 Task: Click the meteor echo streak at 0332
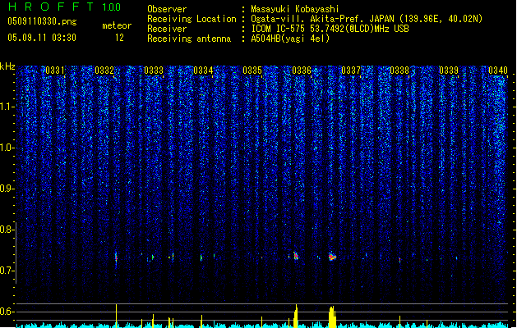coord(116,258)
